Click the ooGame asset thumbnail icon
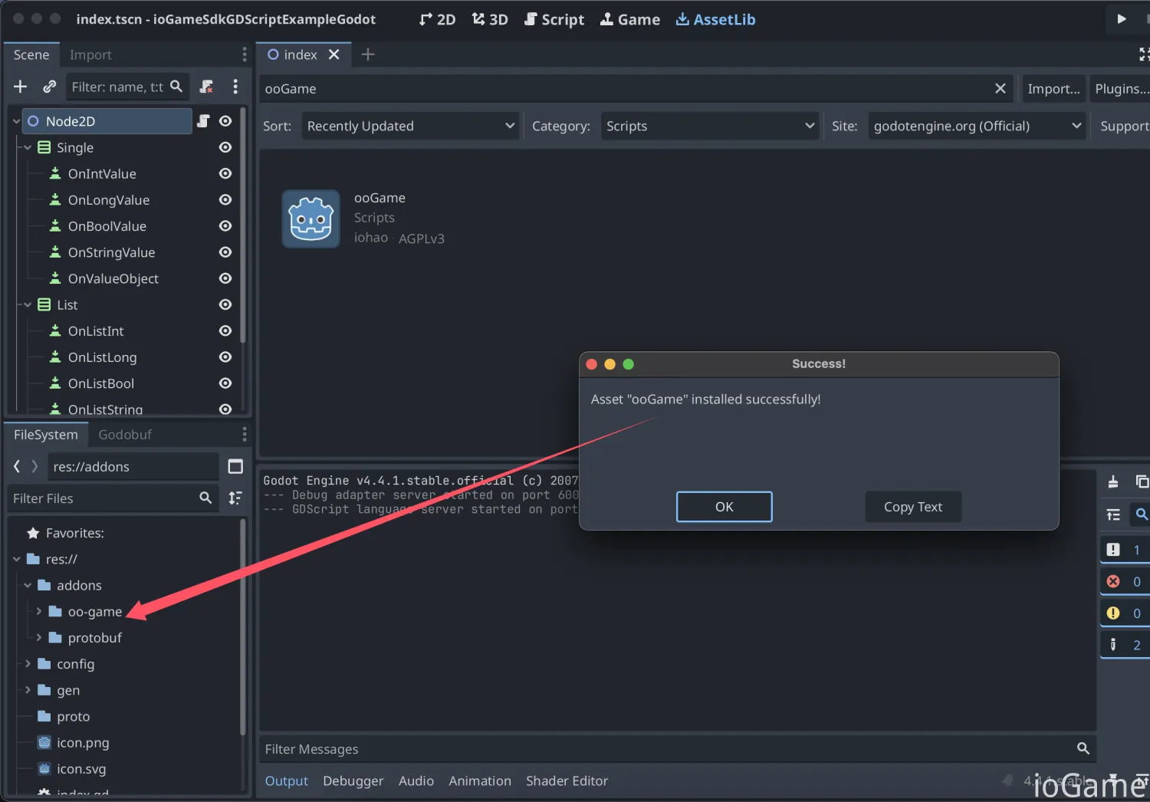 310,219
